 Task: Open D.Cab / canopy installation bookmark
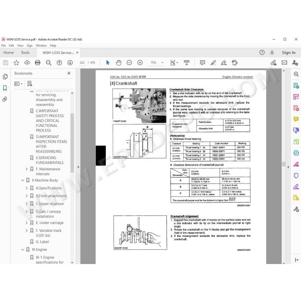click(48, 214)
